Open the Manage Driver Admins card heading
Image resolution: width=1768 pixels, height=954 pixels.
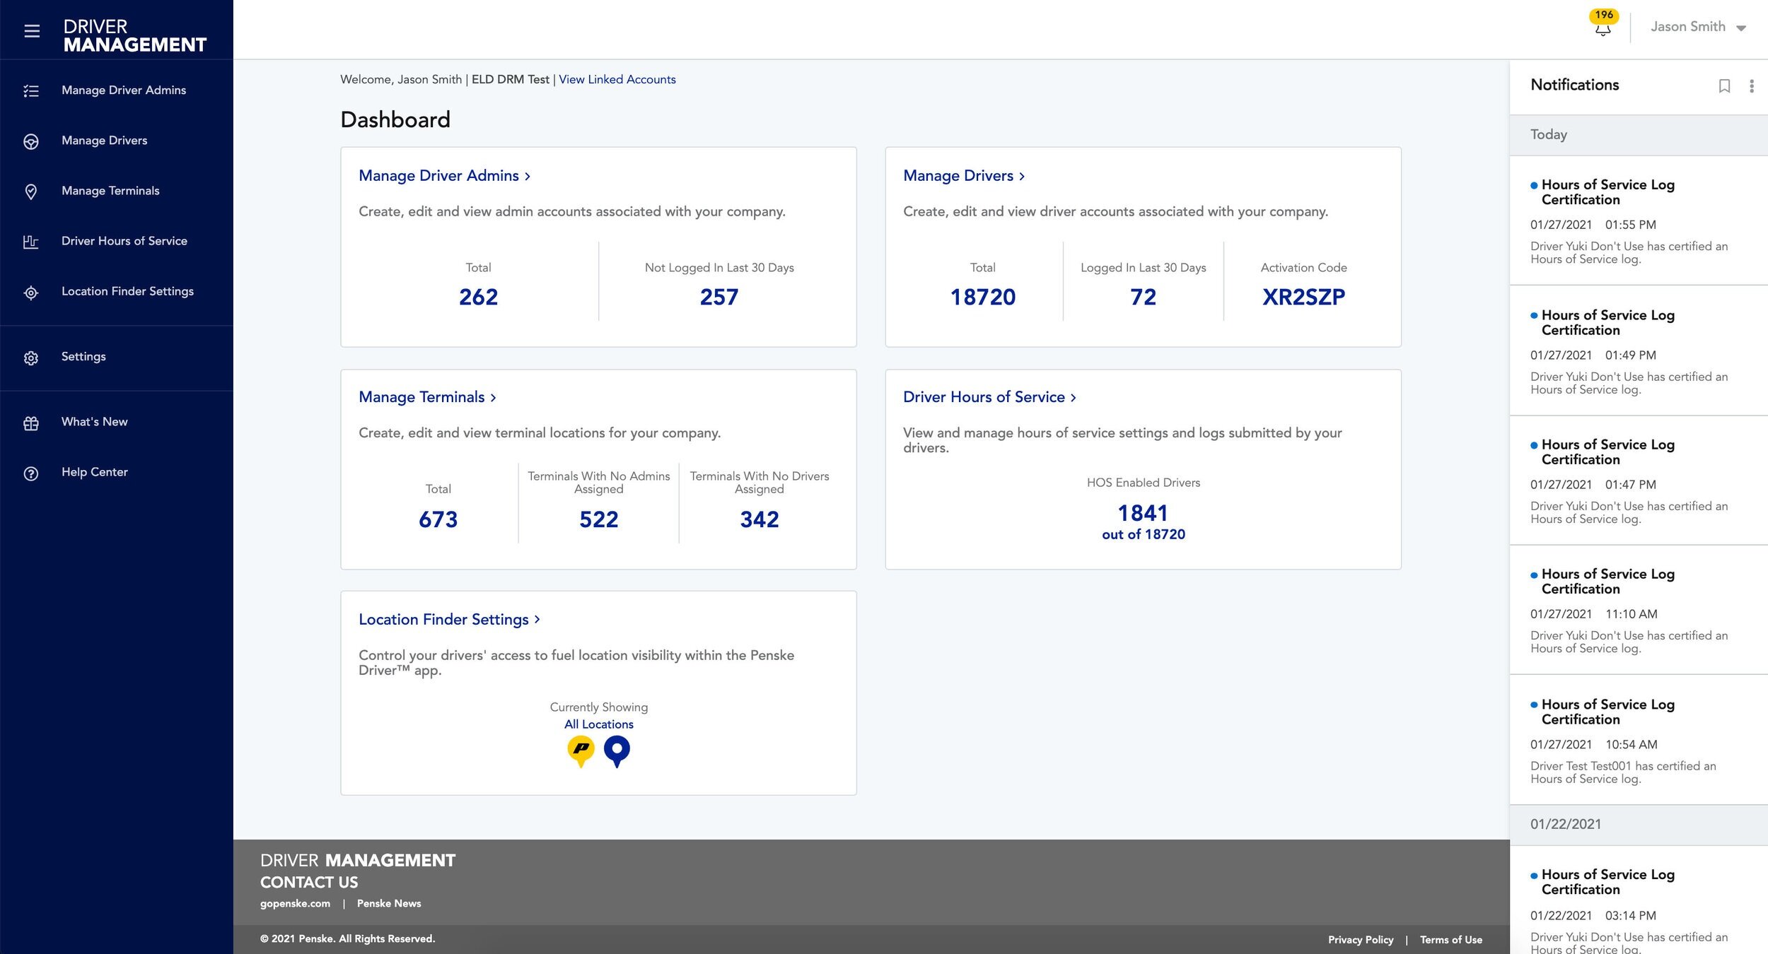(444, 175)
